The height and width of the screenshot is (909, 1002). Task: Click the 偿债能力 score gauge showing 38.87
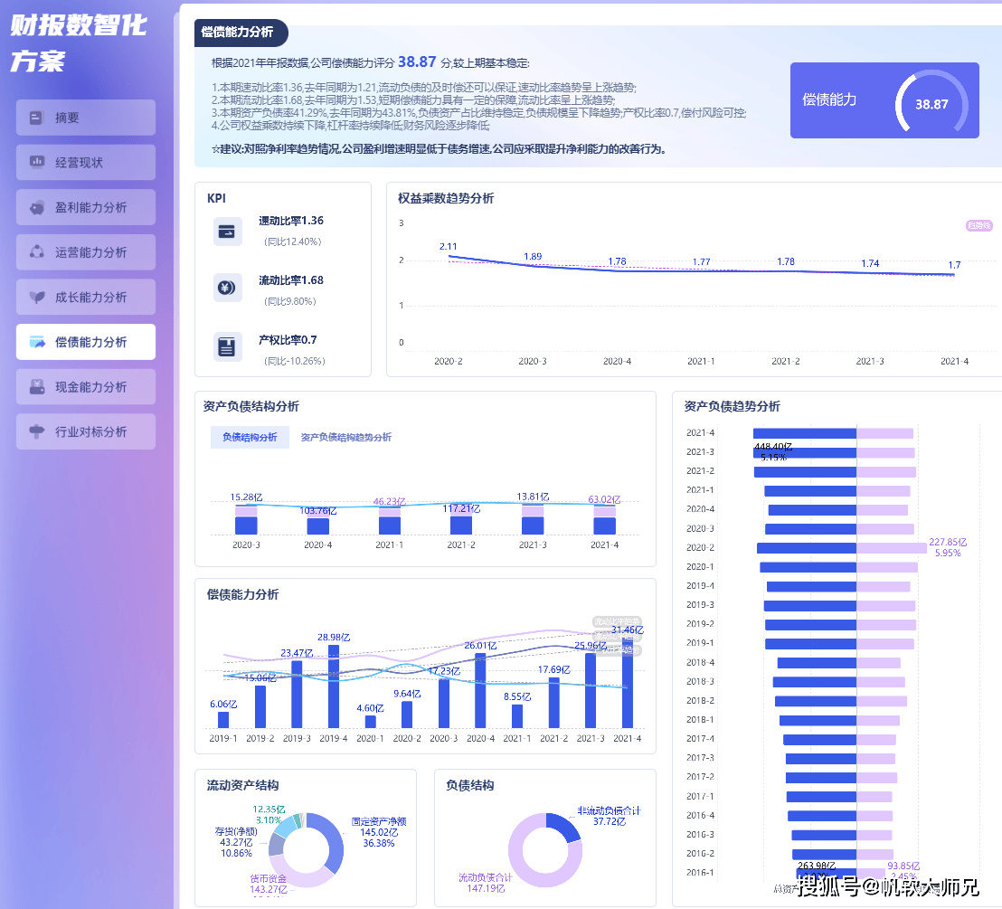click(x=931, y=104)
